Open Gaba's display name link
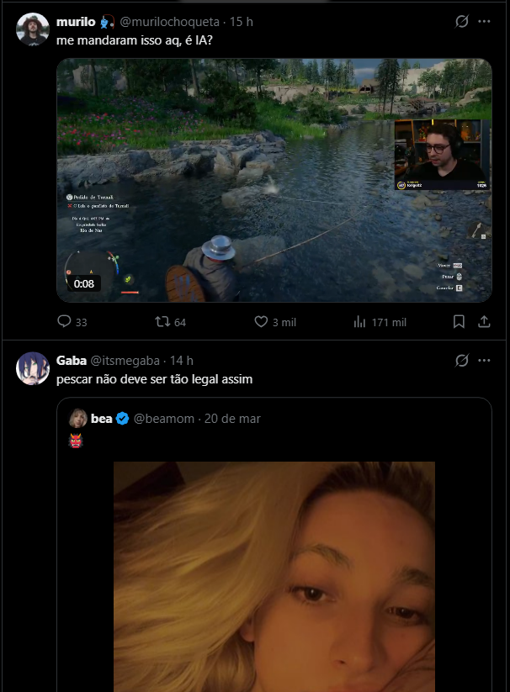This screenshot has width=510, height=692. click(x=71, y=361)
